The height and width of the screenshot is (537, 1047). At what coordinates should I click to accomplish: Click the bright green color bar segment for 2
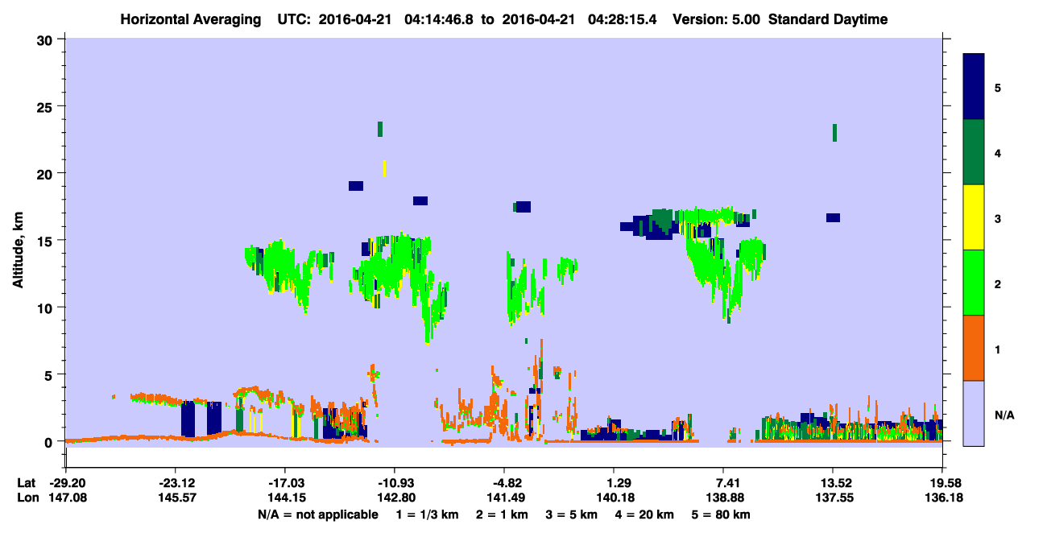[x=974, y=283]
